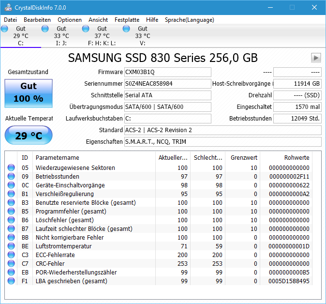326x304 pixels.
Task: Switch to the V: drive tab
Action: 143,36
